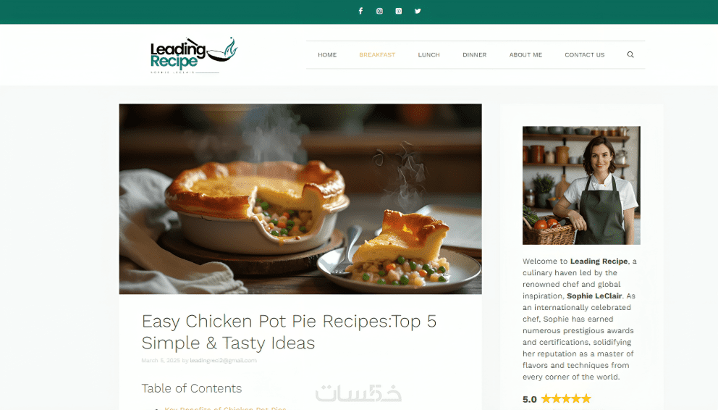Click the Easy Chicken Pot Pie title
The width and height of the screenshot is (718, 410).
[x=289, y=332]
